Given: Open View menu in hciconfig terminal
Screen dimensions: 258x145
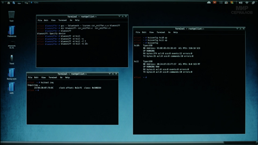Looking at the screenshot, I should 151,32.
